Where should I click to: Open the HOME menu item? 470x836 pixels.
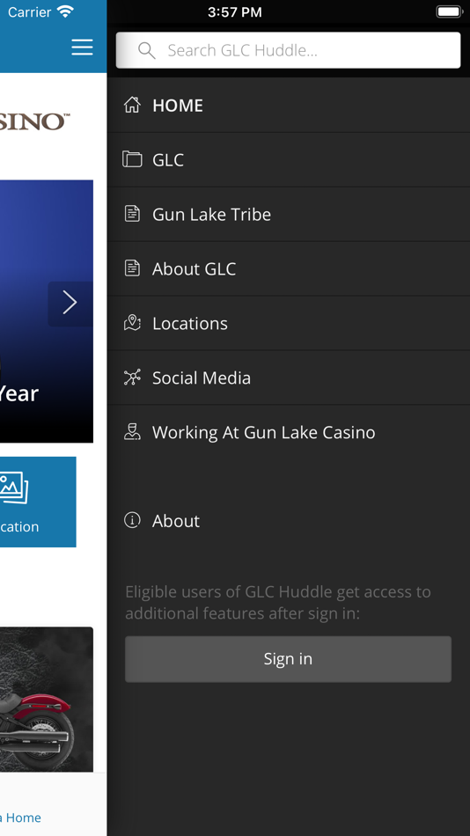pyautogui.click(x=288, y=105)
